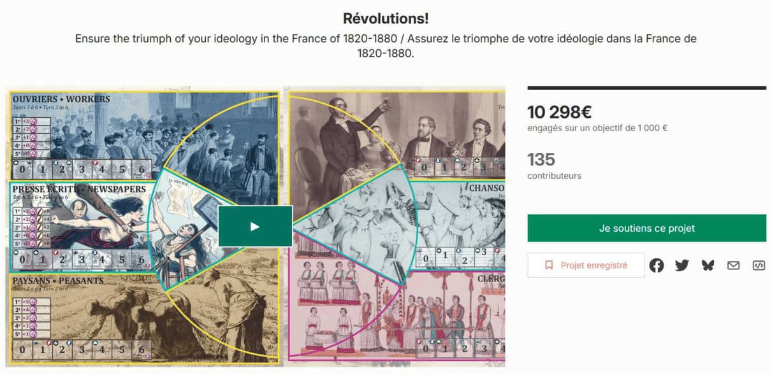The width and height of the screenshot is (772, 382).
Task: Click the Je soutiens ce projet button
Action: coord(646,228)
